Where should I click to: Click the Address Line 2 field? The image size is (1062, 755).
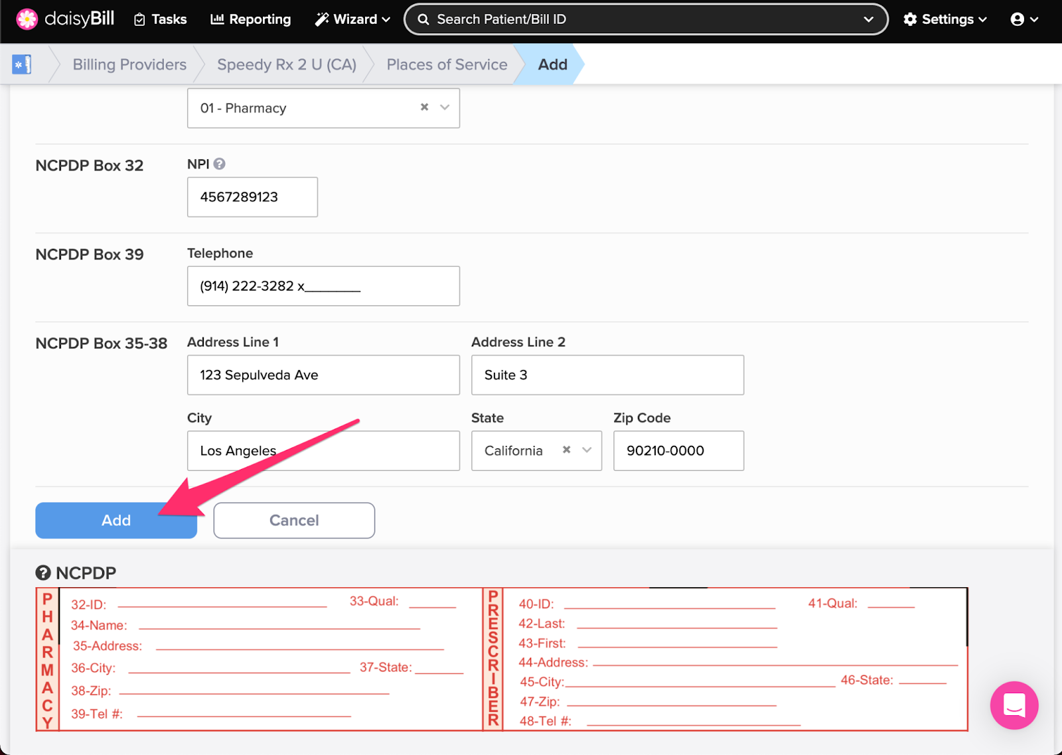(x=607, y=375)
